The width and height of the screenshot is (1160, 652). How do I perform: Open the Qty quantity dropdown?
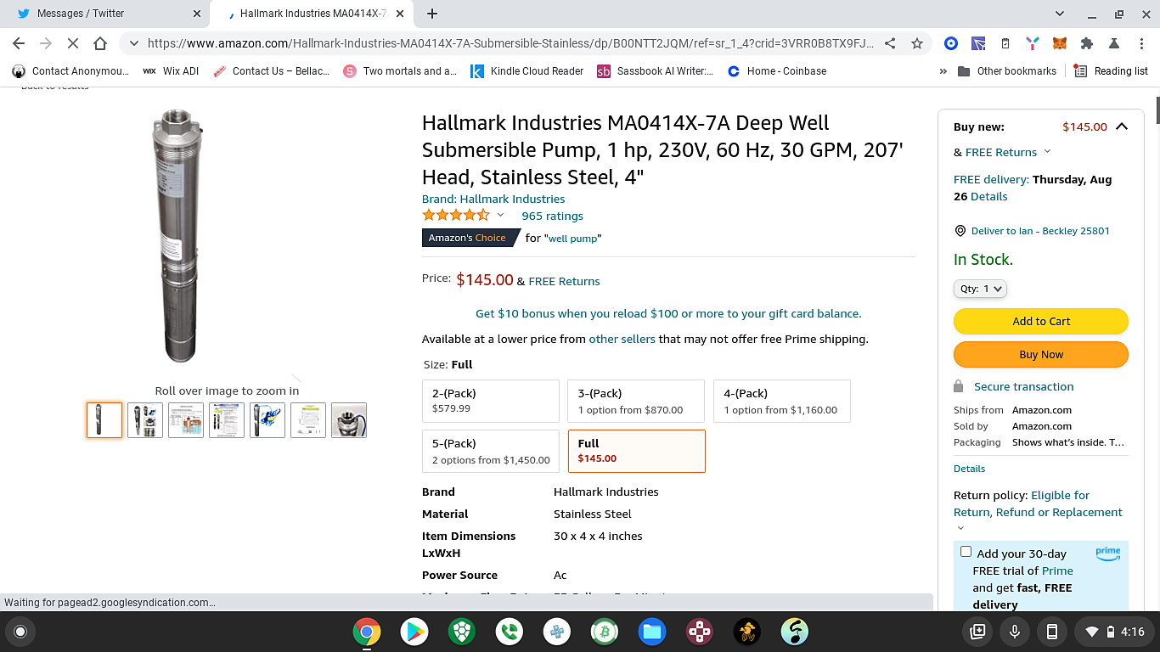point(980,289)
